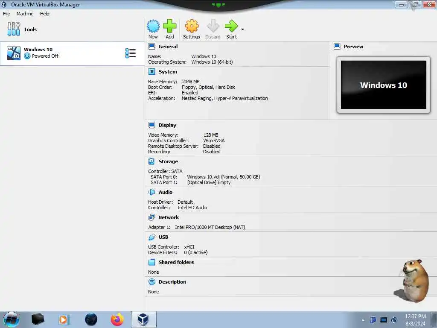Click the Boot Order value Floppy, Optical, Hard Disk
This screenshot has height=328, width=437.
[208, 87]
